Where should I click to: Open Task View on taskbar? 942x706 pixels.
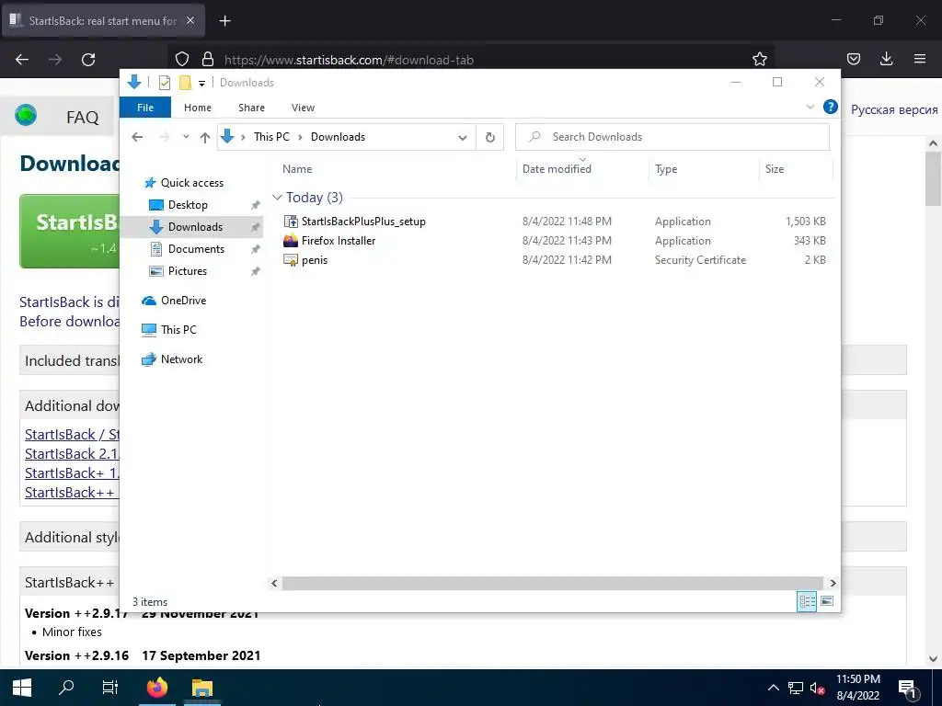tap(110, 688)
